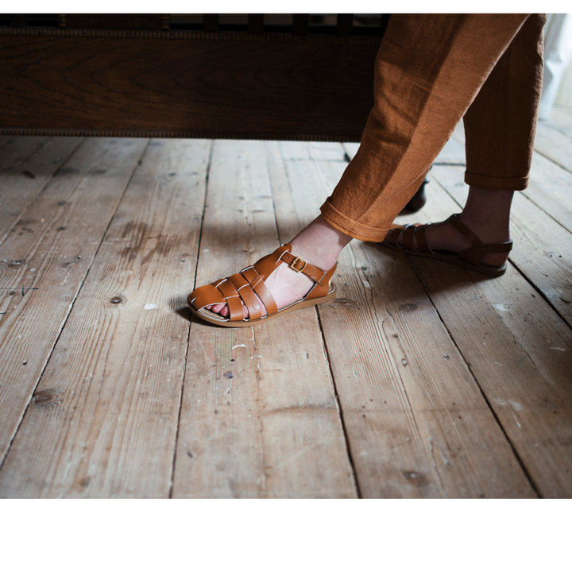Click the ankle above the rear sandal
The width and height of the screenshot is (572, 572).
click(486, 214)
